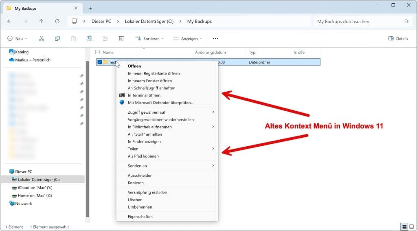
Task: Click Dieser PC in the address path
Action: (101, 21)
